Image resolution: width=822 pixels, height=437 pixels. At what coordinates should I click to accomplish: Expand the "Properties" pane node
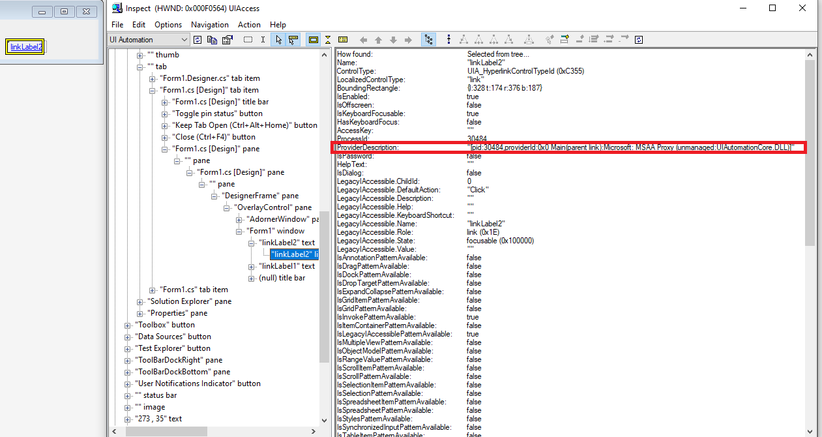point(140,313)
